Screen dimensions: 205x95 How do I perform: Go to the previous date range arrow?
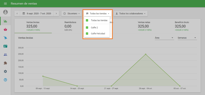click(17, 14)
